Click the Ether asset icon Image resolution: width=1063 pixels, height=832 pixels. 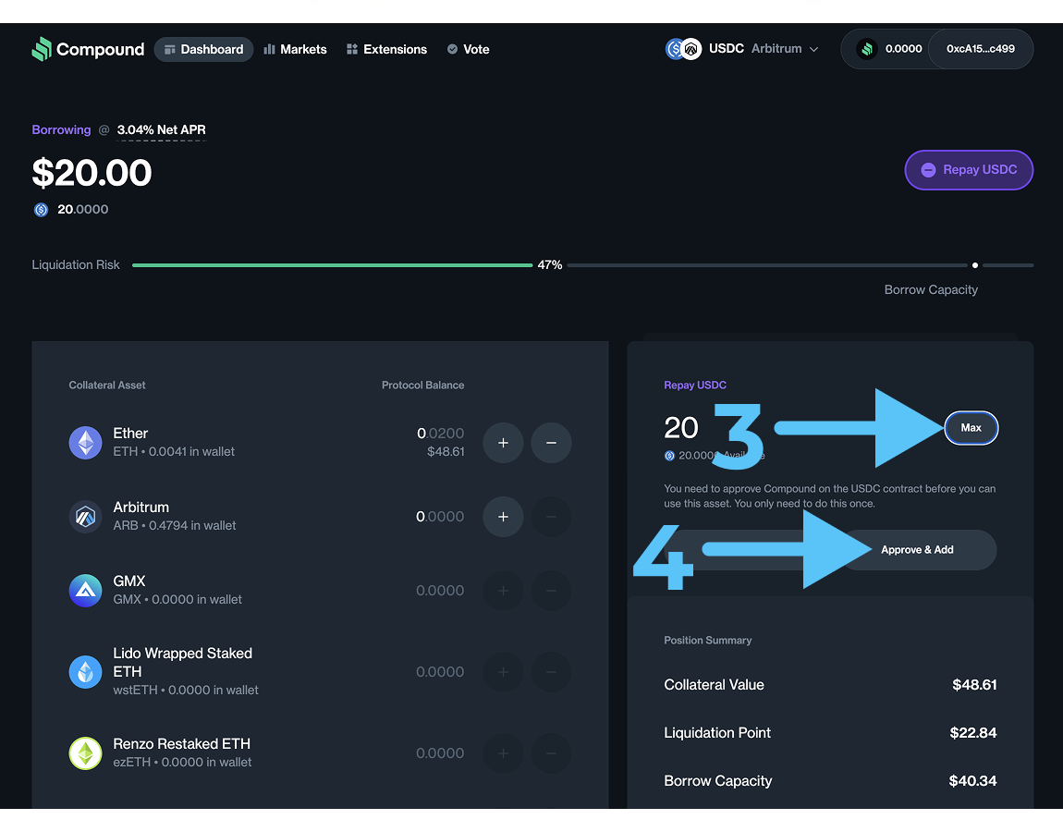85,443
